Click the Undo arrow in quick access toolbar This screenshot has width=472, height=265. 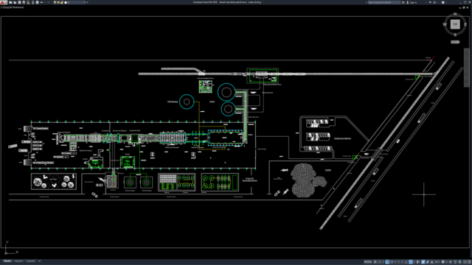click(42, 2)
